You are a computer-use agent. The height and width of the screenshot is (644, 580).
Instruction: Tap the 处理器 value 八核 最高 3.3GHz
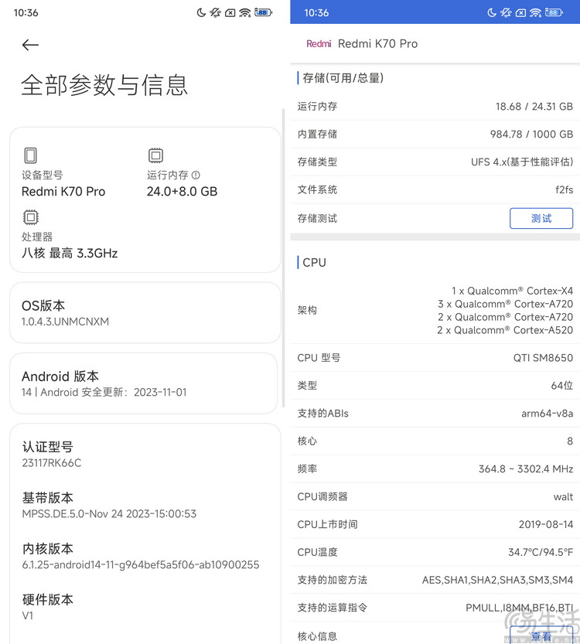click(70, 253)
